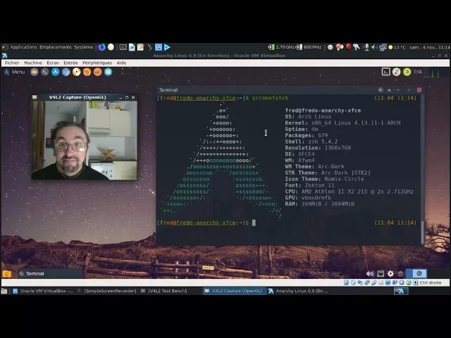This screenshot has width=451, height=338.
Task: Click the guest workspace switcher
Action: tap(416, 274)
